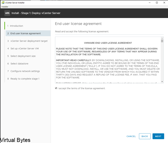
Task: Click the BACK button
Action: (x=145, y=136)
